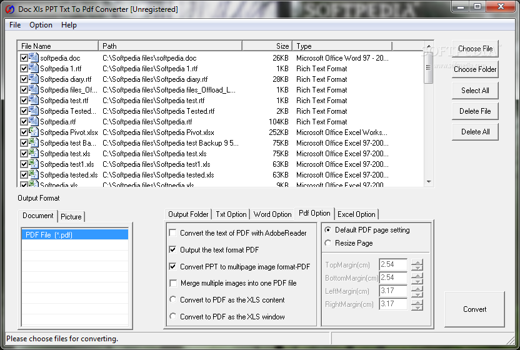The width and height of the screenshot is (520, 350).
Task: Select the Resize Page option
Action: coord(328,243)
